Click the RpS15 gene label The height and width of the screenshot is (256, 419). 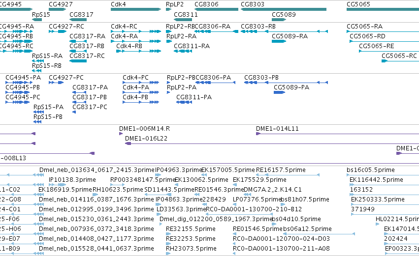[41, 14]
